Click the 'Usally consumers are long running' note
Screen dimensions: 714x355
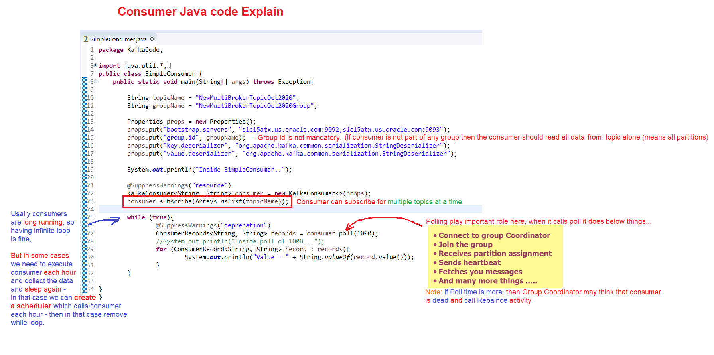pos(42,227)
